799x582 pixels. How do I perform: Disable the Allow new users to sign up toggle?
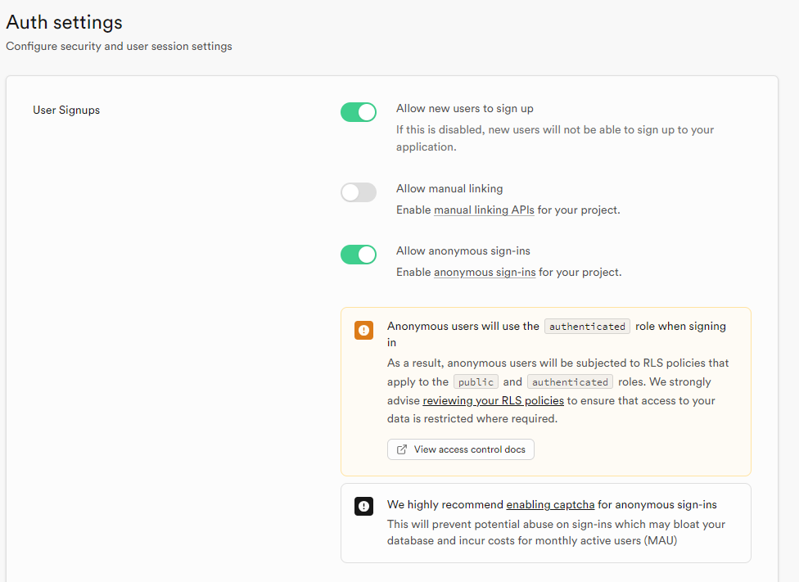tap(359, 112)
